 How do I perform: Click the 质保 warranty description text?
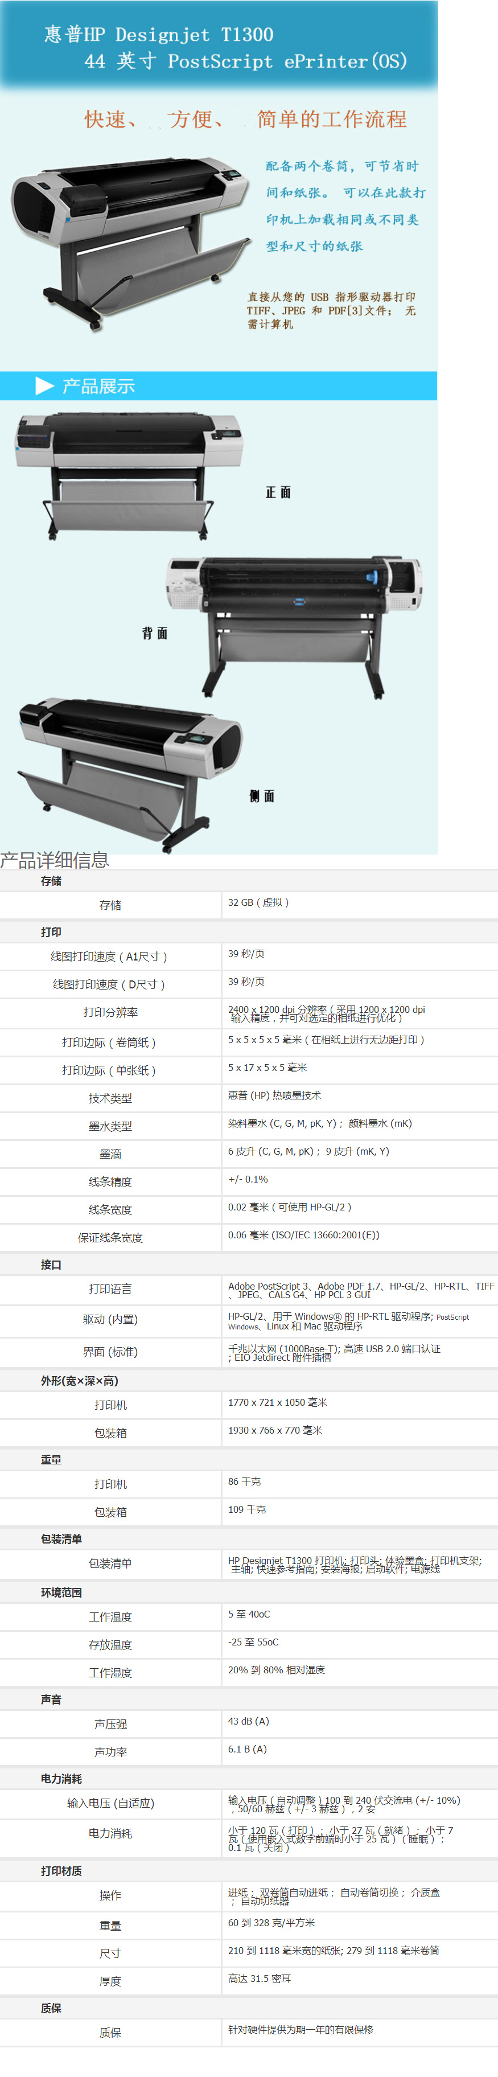[301, 2029]
